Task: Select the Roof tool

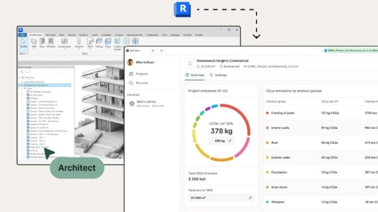Action: tap(90, 42)
